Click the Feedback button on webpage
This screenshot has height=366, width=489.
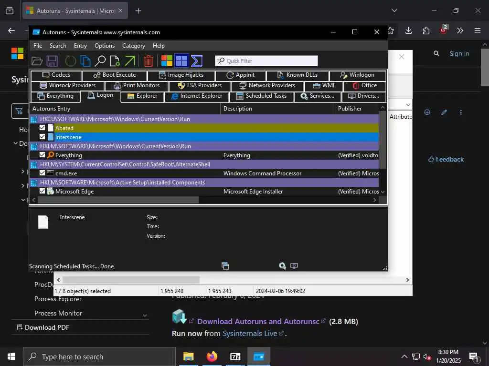(x=446, y=159)
